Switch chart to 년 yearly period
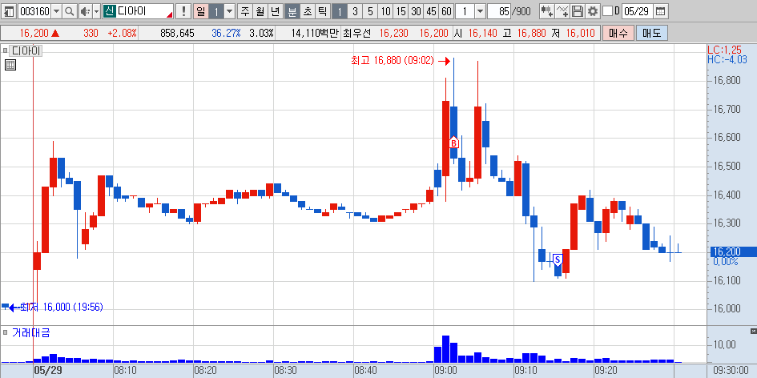This screenshot has height=378, width=757. 276,11
